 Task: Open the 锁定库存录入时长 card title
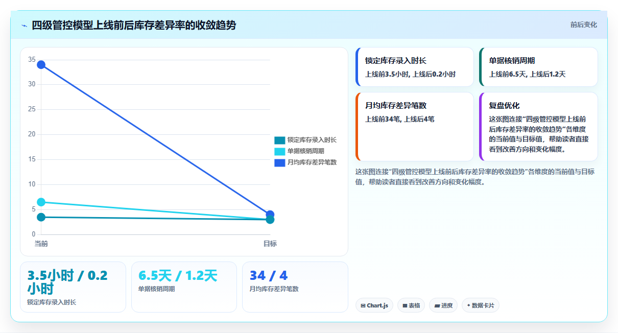point(396,61)
